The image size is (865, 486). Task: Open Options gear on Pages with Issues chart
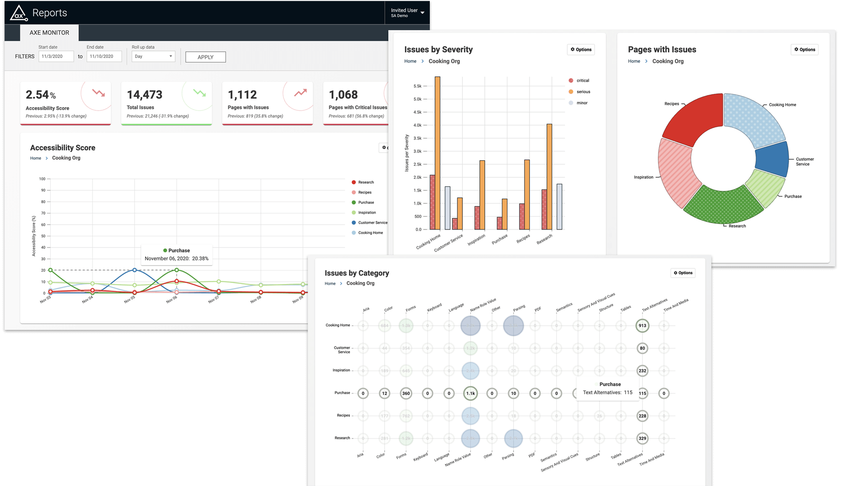pos(805,49)
